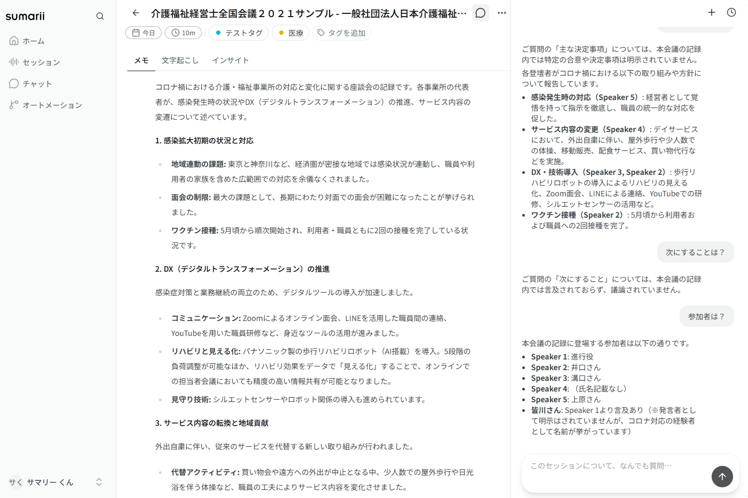This screenshot has height=498, width=748.
Task: Click Speaker 5: 上原さん in chat list
Action: click(x=566, y=400)
